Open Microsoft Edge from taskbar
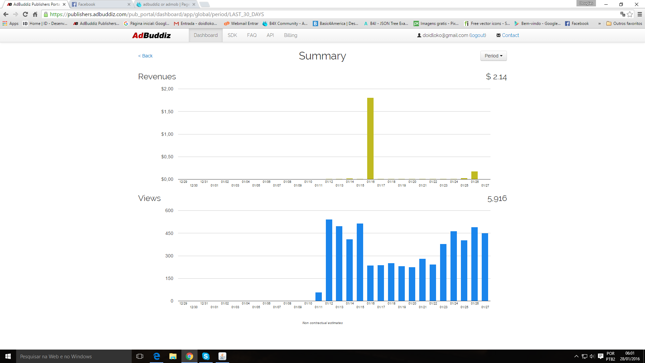 [x=157, y=356]
